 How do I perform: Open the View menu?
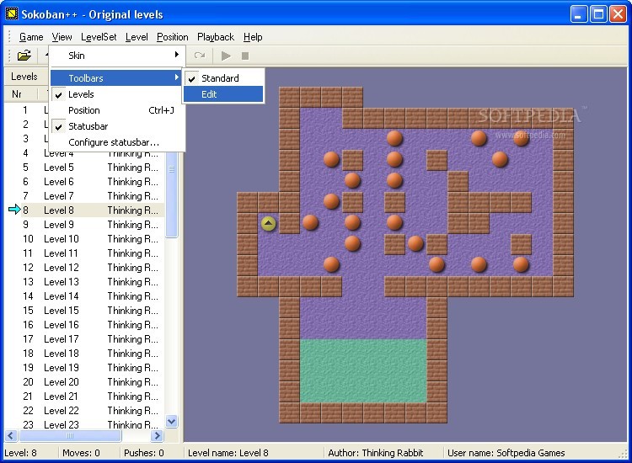click(62, 37)
